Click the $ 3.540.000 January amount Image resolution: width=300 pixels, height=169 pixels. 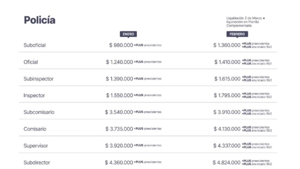click(119, 112)
